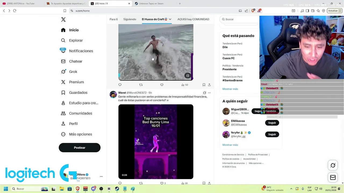Like Worst's post with 3 likes
The image size is (344, 193).
click(163, 183)
